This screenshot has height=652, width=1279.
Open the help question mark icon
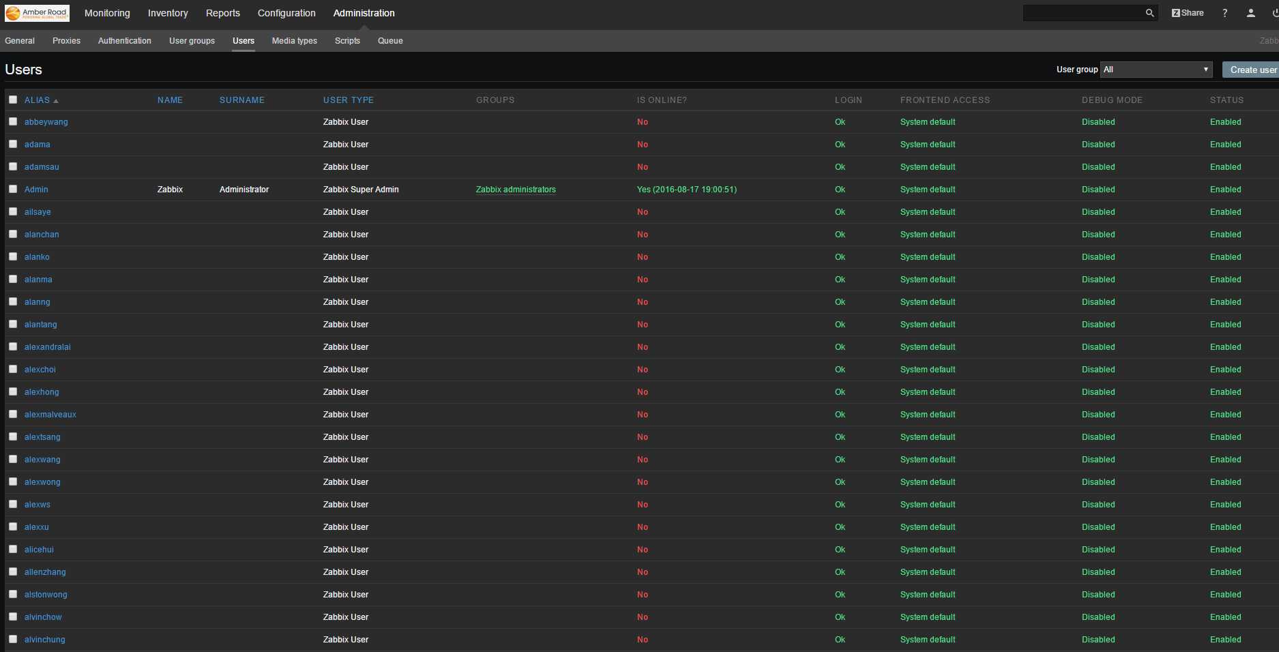pos(1225,13)
